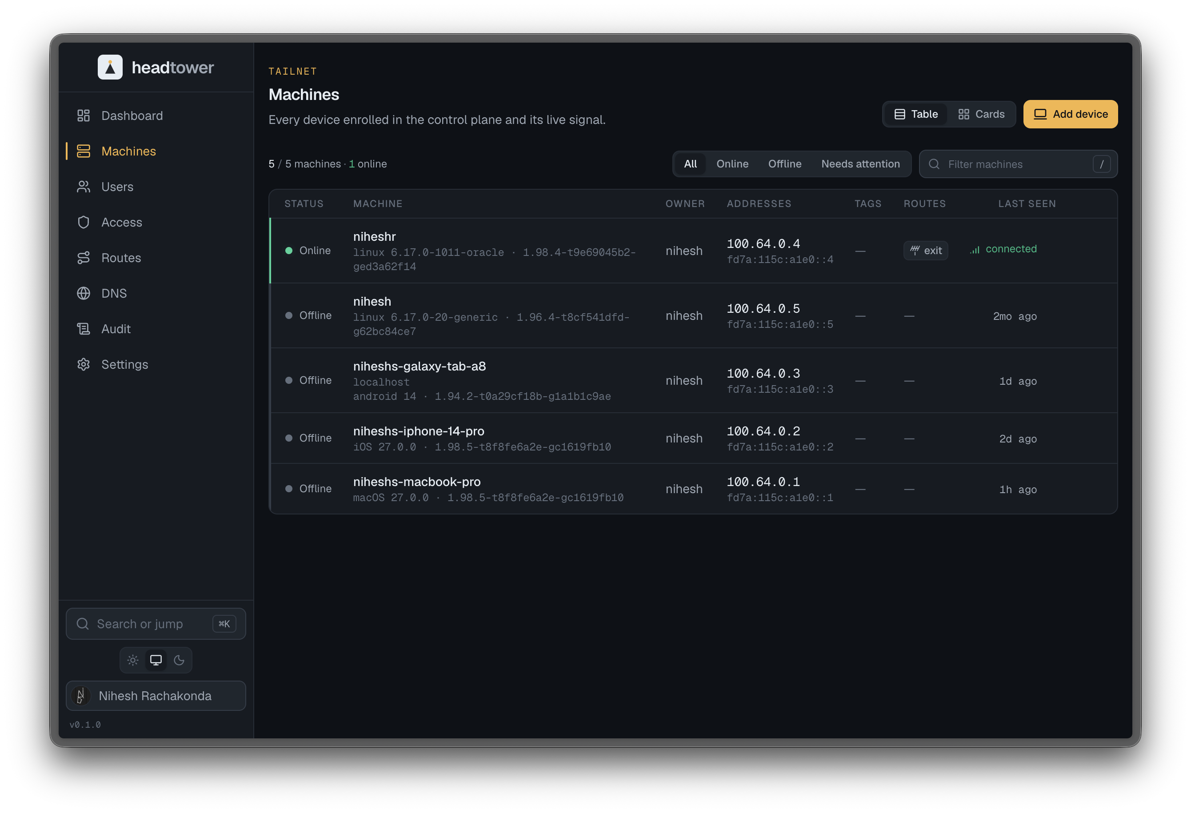Show All machines filter
This screenshot has width=1191, height=813.
[690, 164]
